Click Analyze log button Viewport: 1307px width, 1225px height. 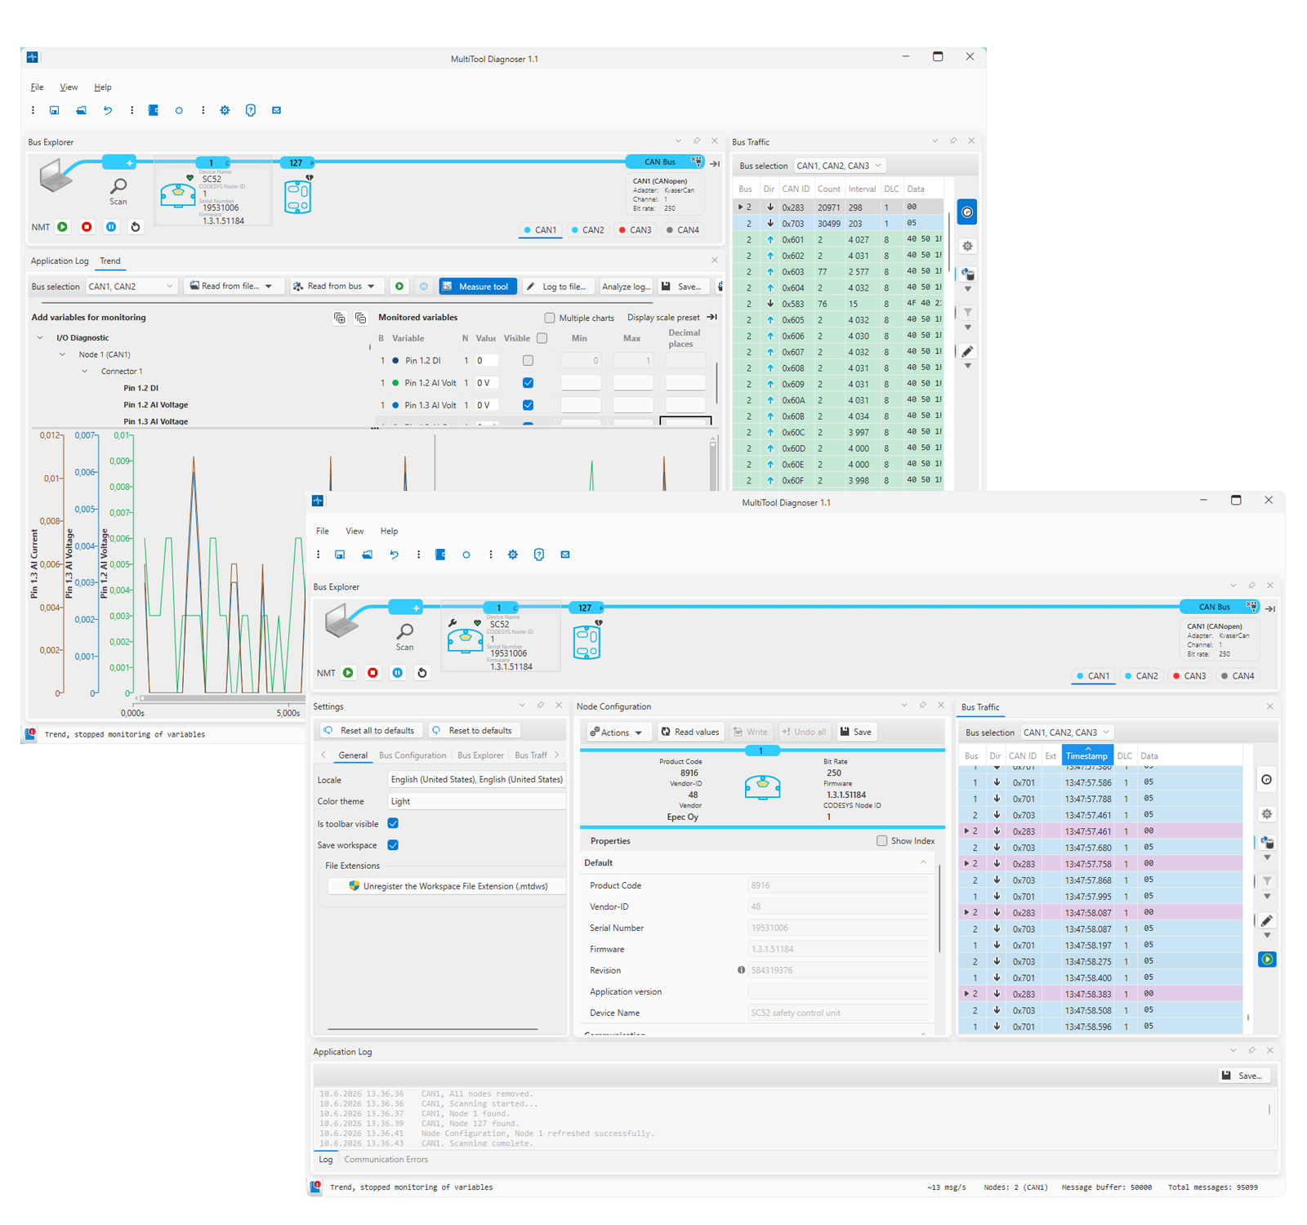[626, 287]
